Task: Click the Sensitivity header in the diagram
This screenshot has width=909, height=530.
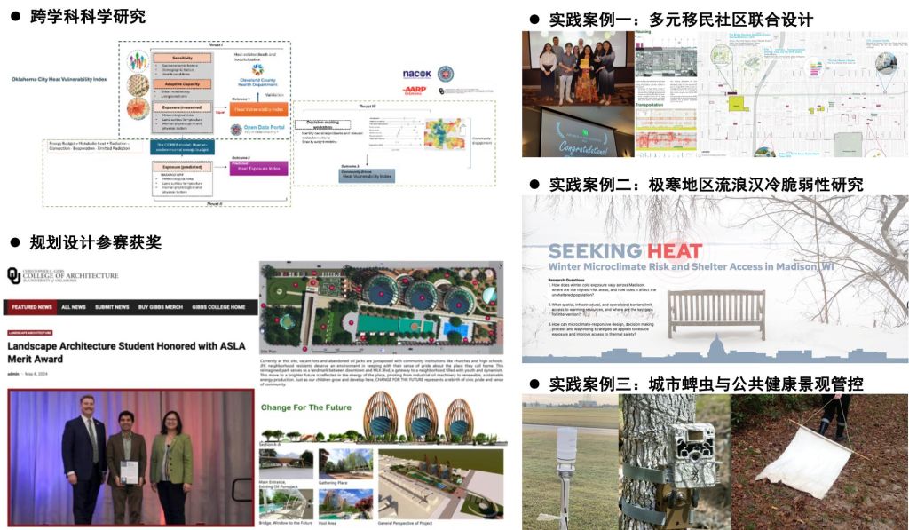Action: coord(182,58)
